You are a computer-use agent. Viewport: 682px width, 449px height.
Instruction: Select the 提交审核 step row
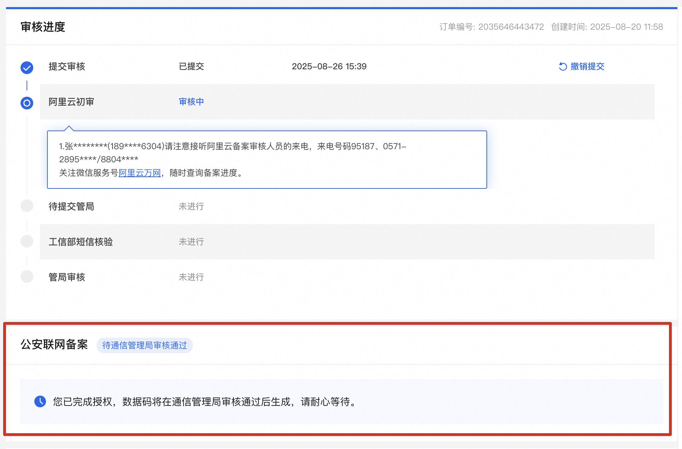67,66
